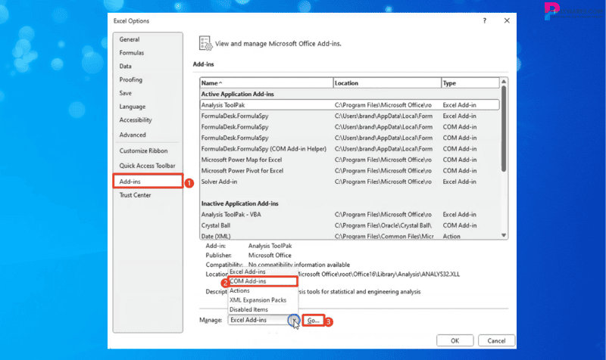Viewport: 606px width, 360px height.
Task: Open the General options category
Action: (x=130, y=39)
